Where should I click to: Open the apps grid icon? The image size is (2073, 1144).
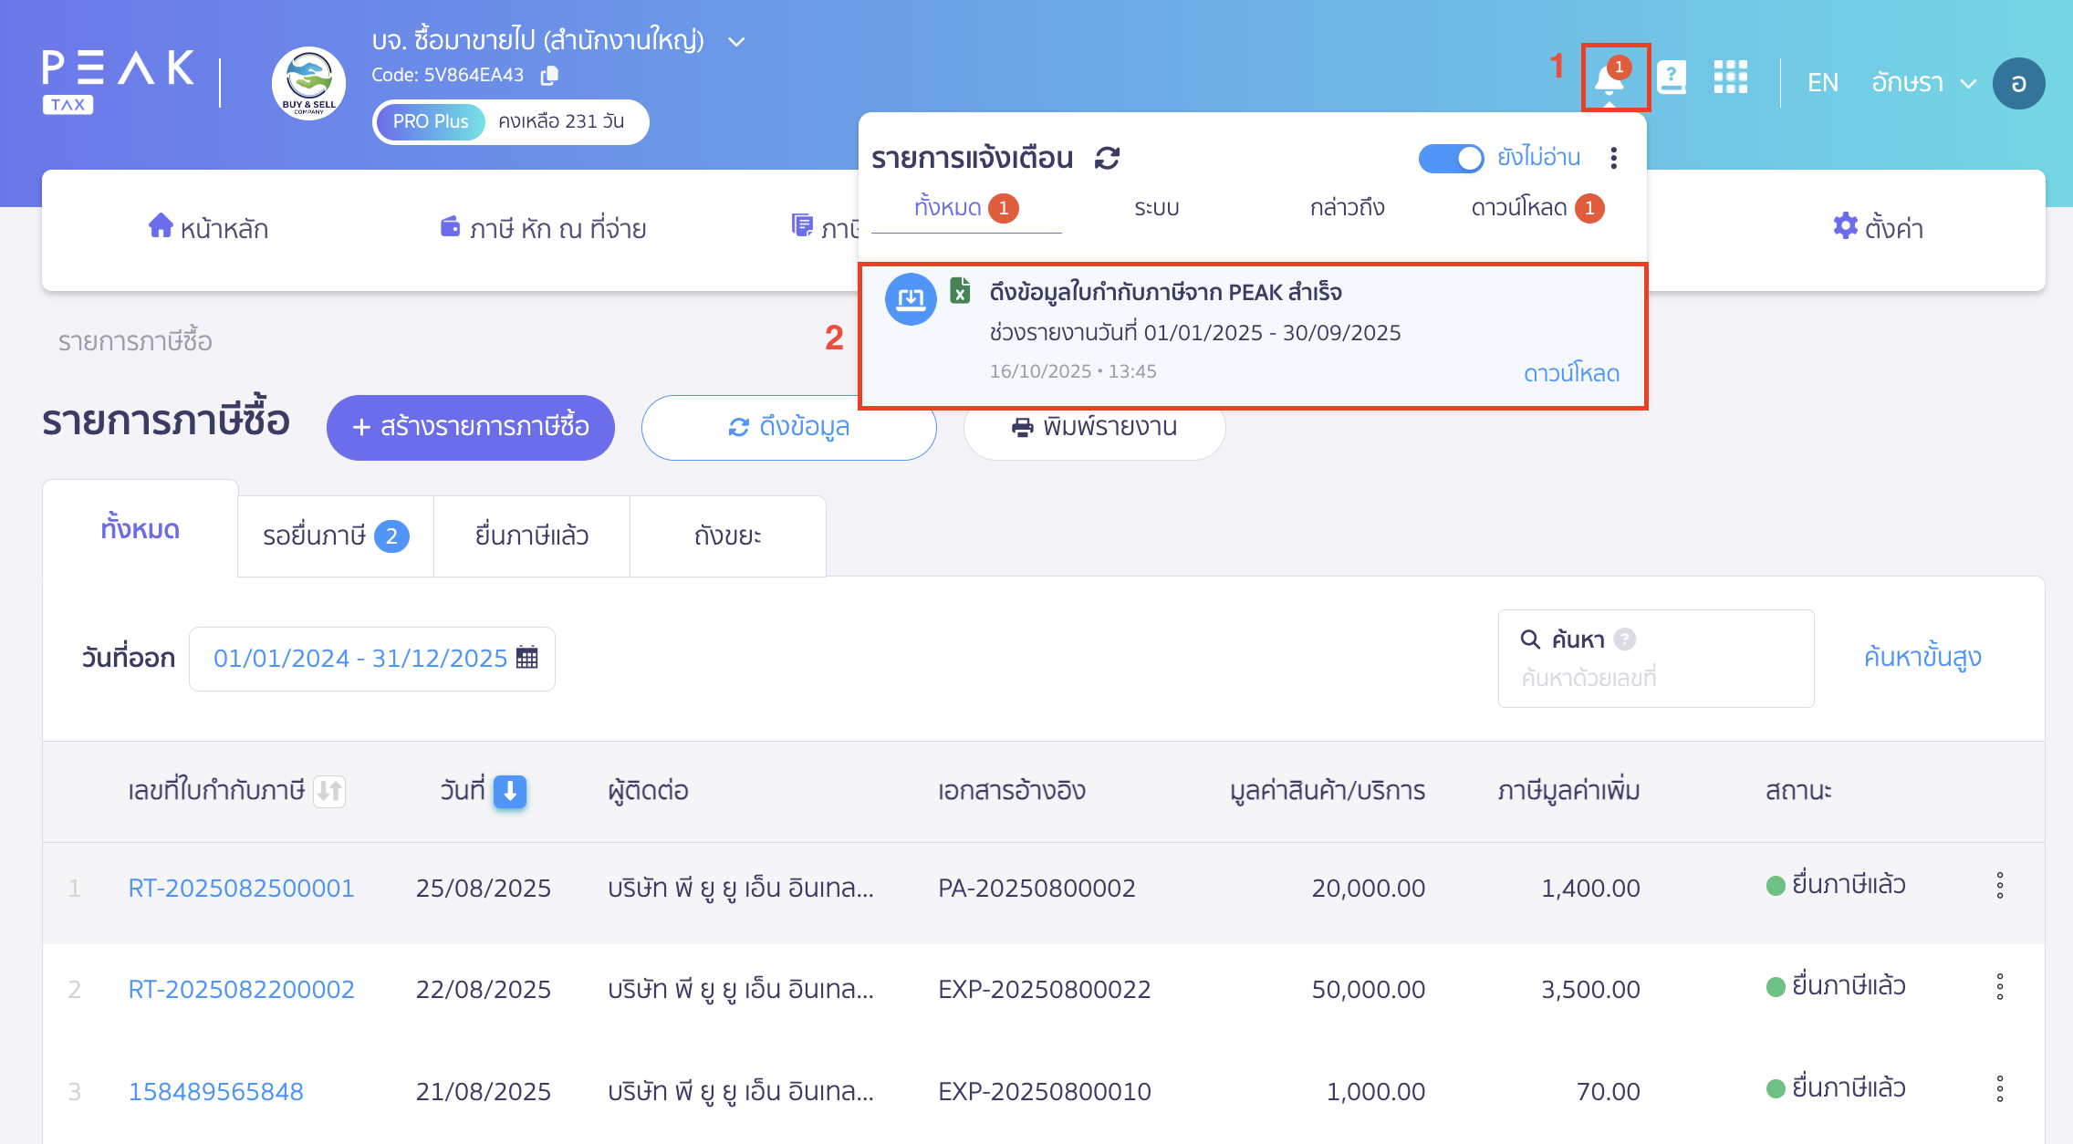[1731, 78]
